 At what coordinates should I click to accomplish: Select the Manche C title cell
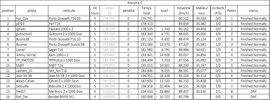[x=135, y=3]
